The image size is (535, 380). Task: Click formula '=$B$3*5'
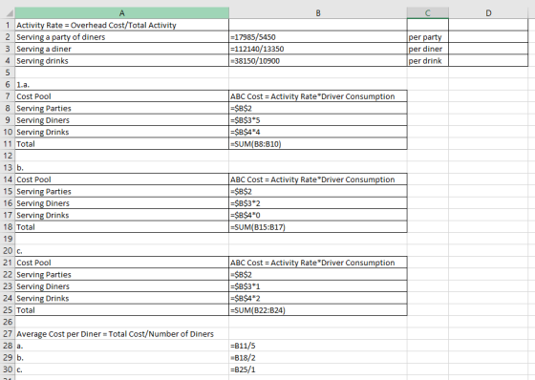coord(317,120)
